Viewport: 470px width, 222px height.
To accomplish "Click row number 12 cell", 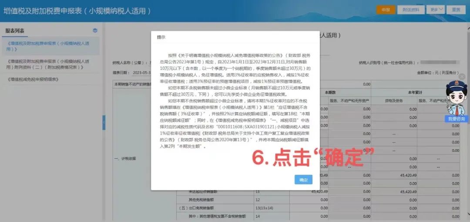I will (x=272, y=199).
